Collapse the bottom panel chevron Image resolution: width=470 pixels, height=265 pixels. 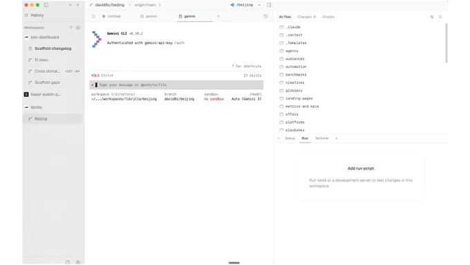[279, 138]
